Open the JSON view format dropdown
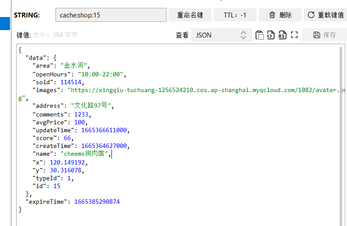Viewport: 347px width, 226px height. click(x=221, y=35)
